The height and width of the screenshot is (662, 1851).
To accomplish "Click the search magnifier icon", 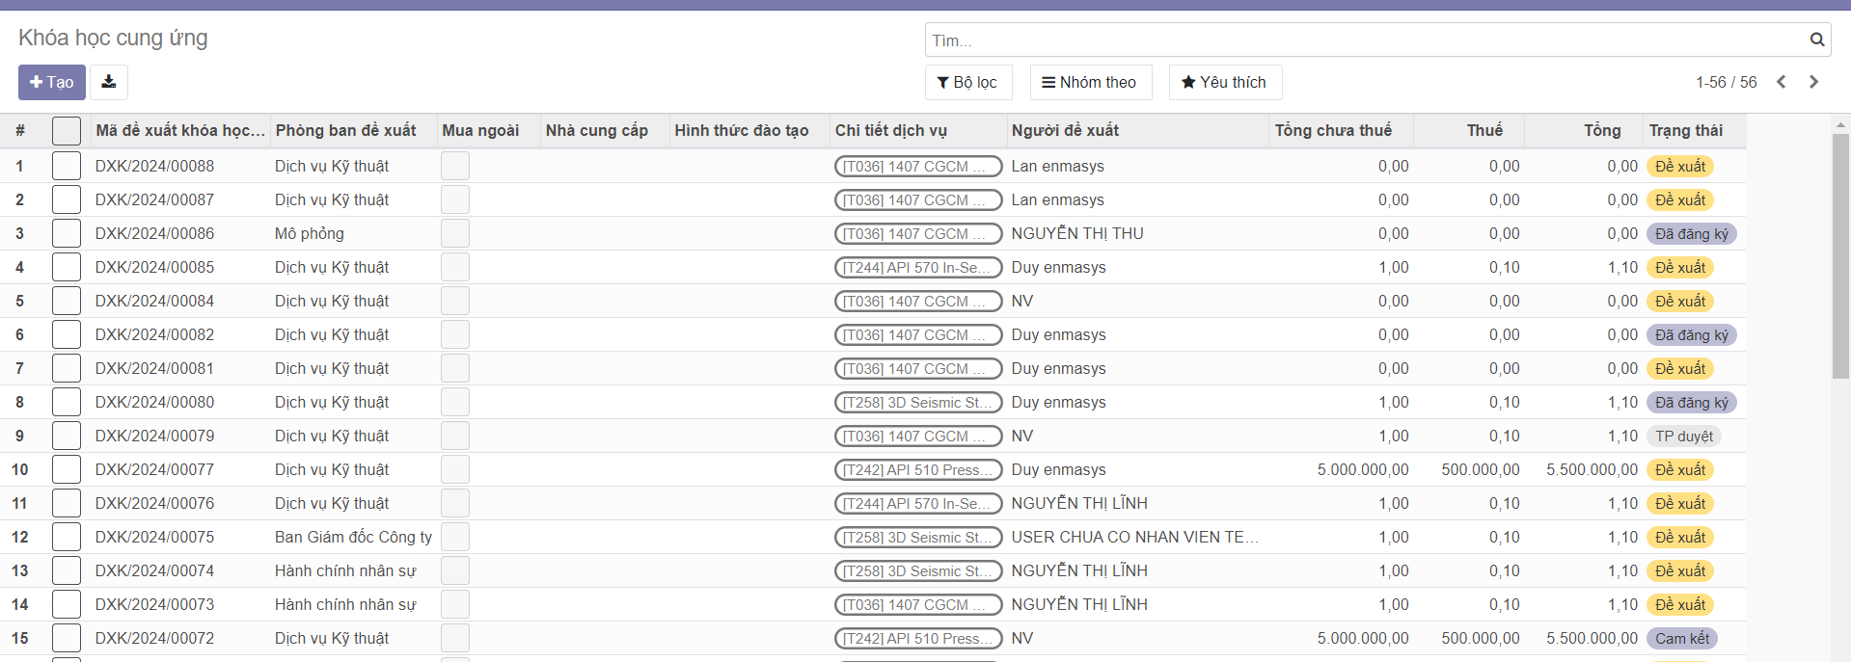I will [1816, 40].
